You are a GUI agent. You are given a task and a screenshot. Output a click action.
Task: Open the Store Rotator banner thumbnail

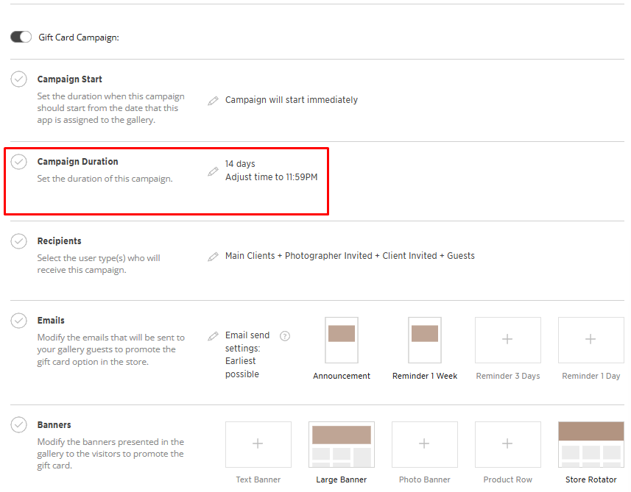pyautogui.click(x=591, y=444)
